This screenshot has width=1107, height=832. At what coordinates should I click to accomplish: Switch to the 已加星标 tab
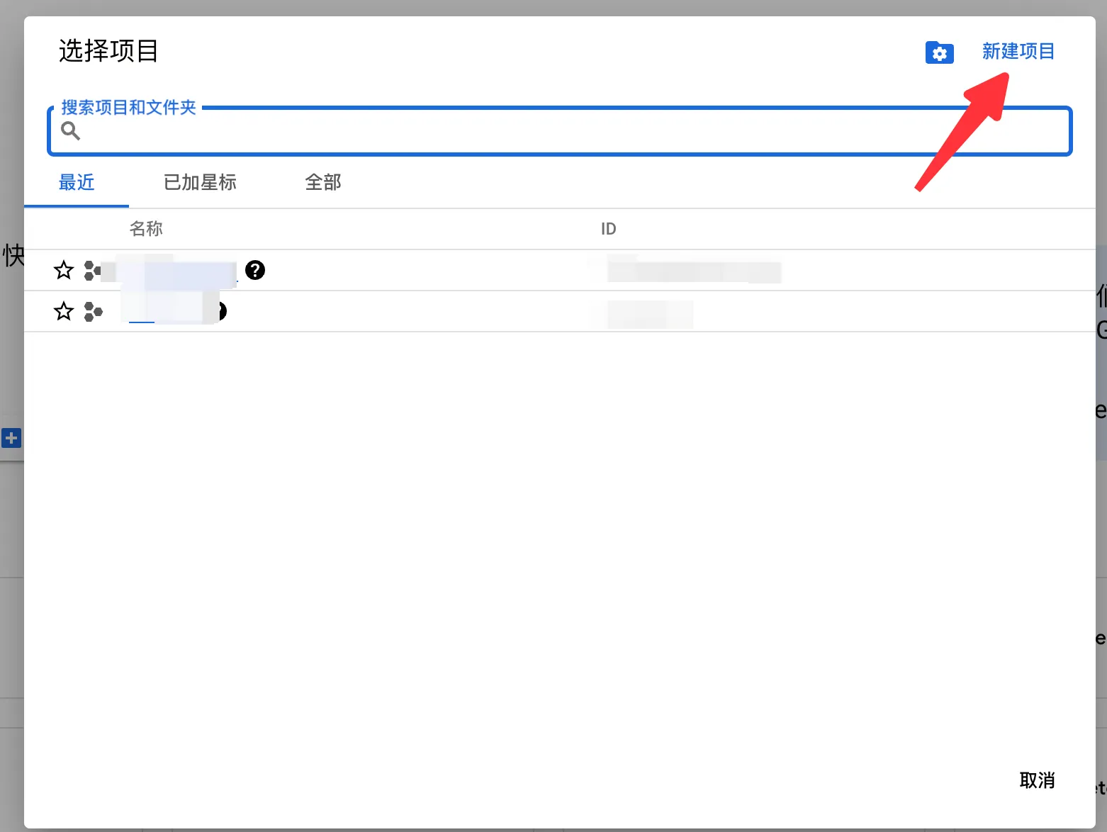pos(200,183)
